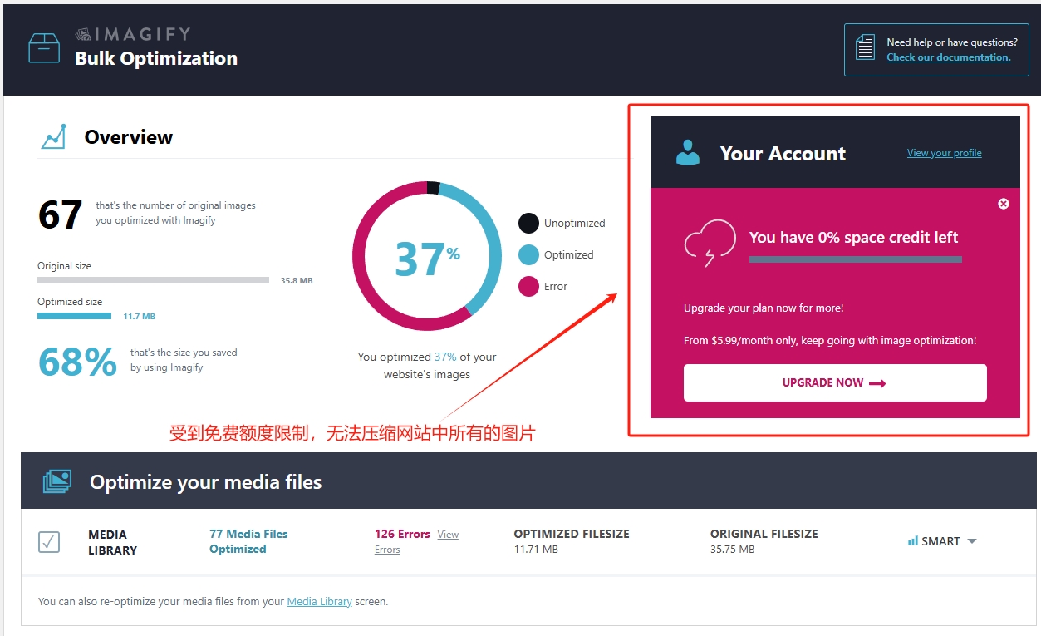Click the Optimize your media files heading
This screenshot has width=1041, height=636.
pyautogui.click(x=205, y=482)
